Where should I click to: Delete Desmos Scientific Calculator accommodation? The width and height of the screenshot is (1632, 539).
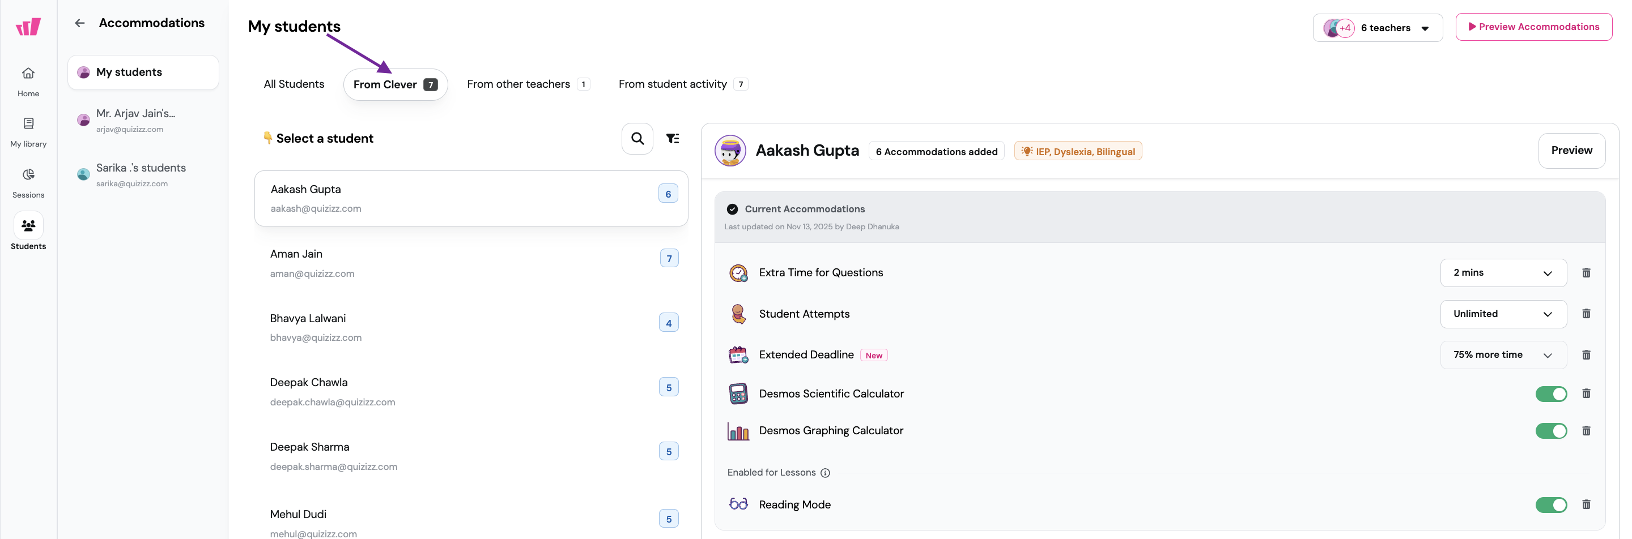(1587, 393)
